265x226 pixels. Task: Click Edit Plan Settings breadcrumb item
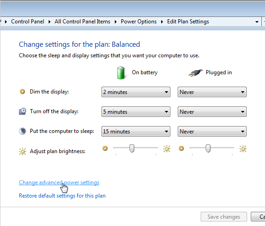click(188, 22)
